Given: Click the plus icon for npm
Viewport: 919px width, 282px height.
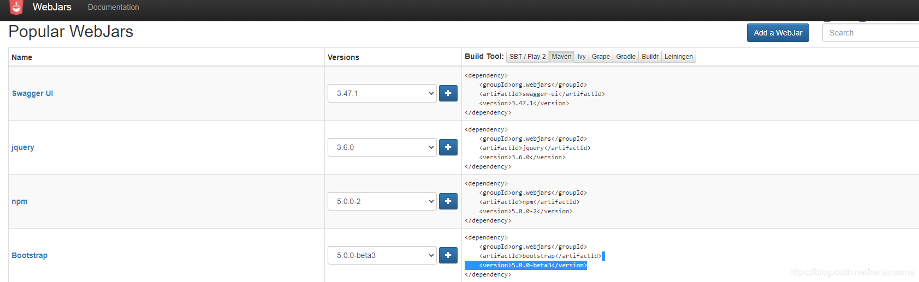Looking at the screenshot, I should tap(448, 201).
